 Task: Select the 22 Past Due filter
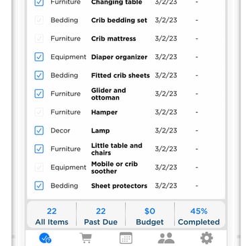coord(101,216)
